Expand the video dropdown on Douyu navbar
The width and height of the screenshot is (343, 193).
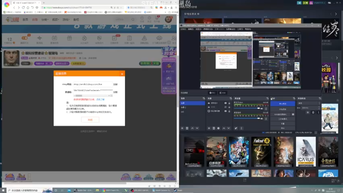55,20
